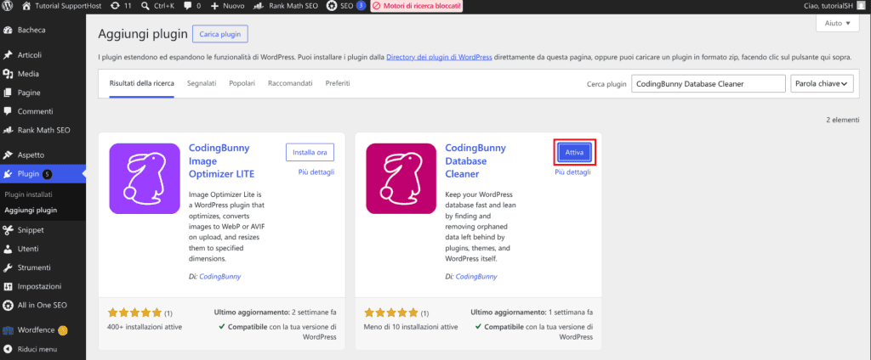Click the Riduci menu collapse arrow icon
Viewport: 871px width, 360px height.
8,350
